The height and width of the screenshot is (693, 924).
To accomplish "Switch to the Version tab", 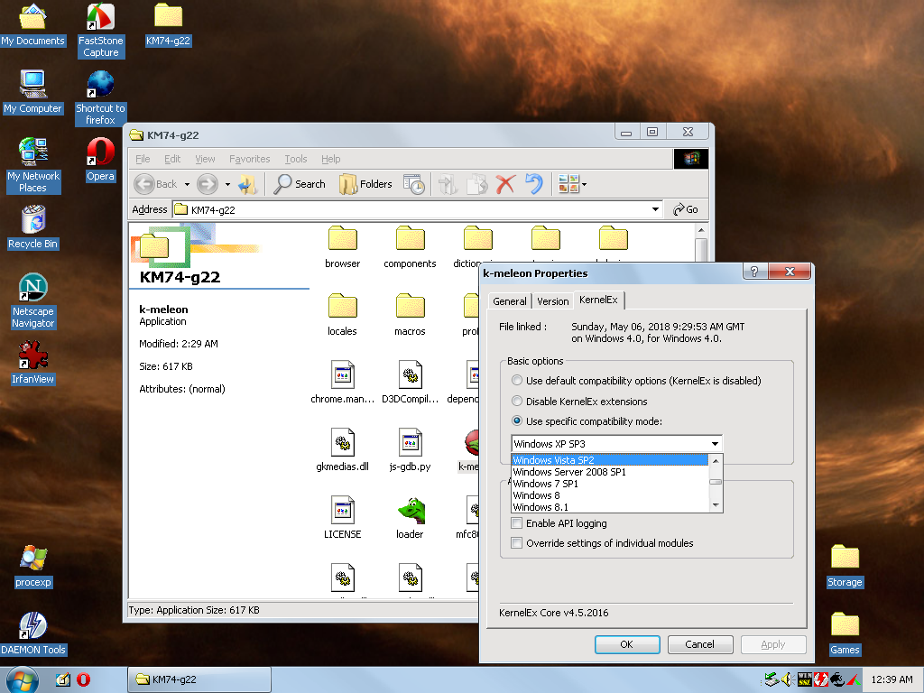I will pyautogui.click(x=552, y=300).
